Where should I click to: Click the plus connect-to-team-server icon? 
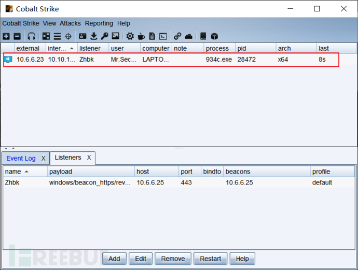(x=6, y=36)
